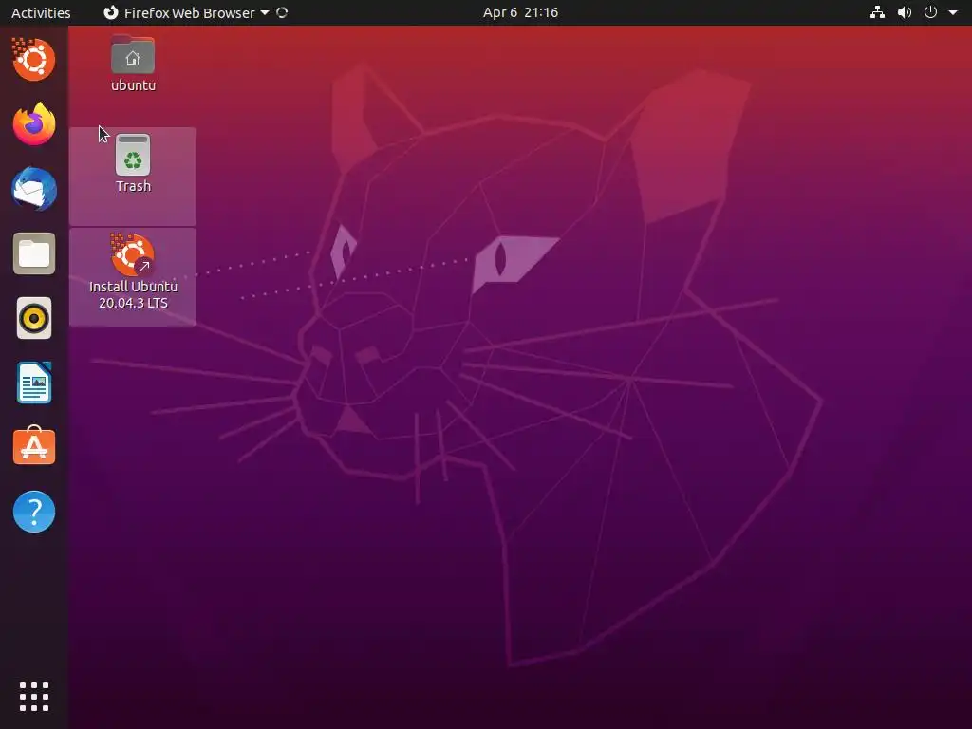Open the clock and calendar panel
Image resolution: width=972 pixels, height=729 pixels.
coord(521,12)
